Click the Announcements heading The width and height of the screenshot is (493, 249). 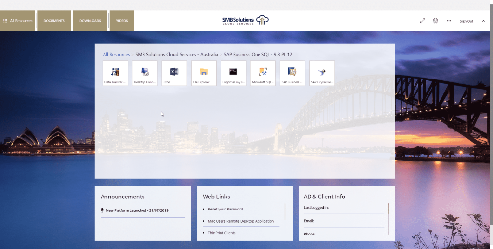coord(123,197)
